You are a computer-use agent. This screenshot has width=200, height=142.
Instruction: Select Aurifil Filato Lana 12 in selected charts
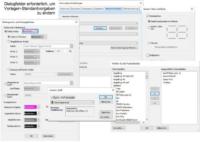(172, 73)
